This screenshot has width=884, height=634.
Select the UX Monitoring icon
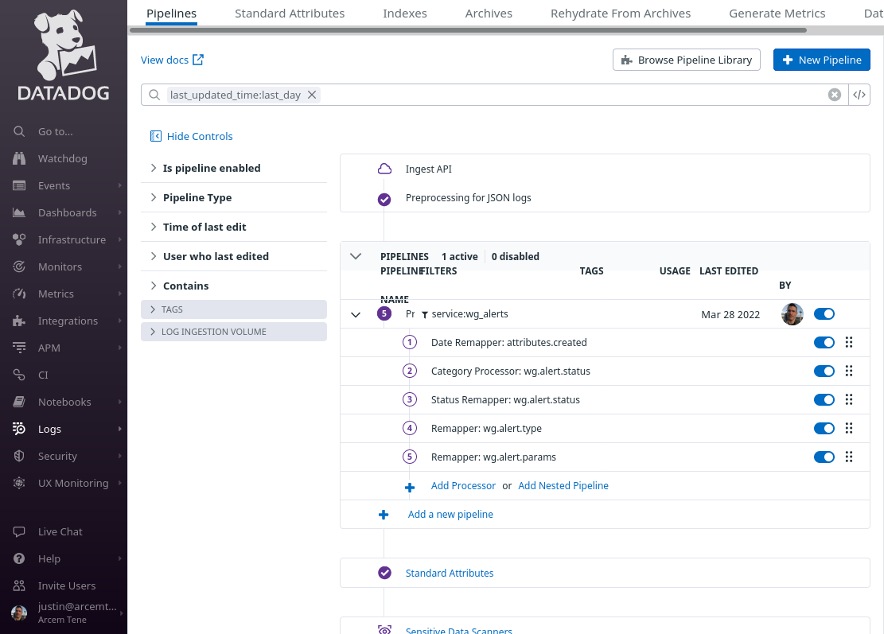[x=19, y=483]
